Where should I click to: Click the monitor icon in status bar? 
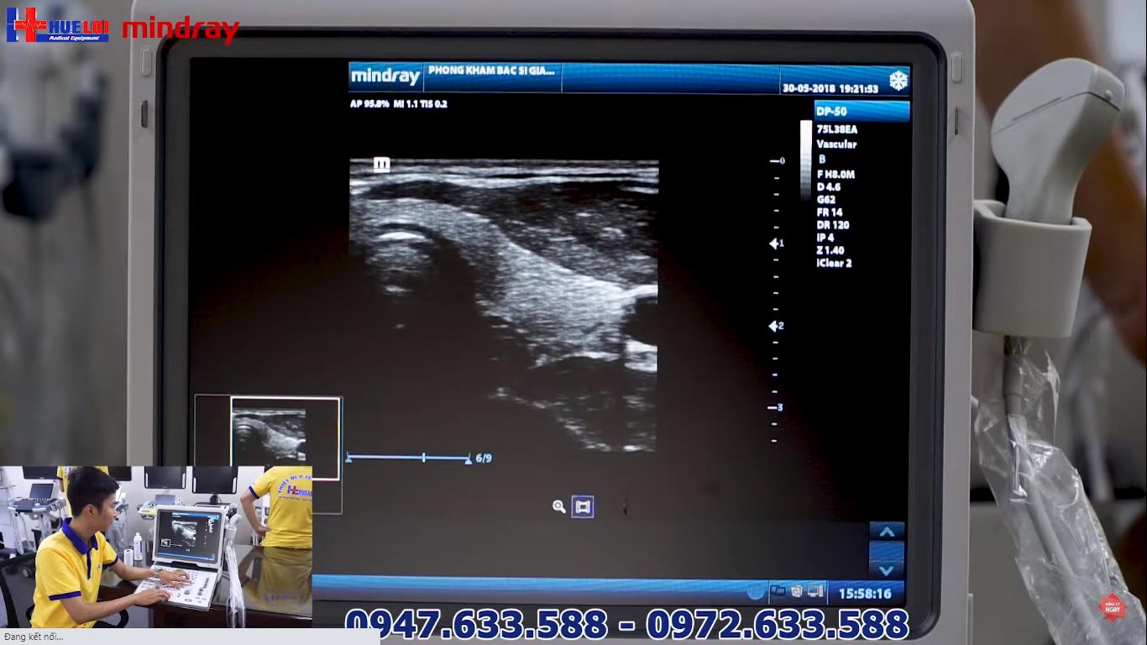[814, 591]
